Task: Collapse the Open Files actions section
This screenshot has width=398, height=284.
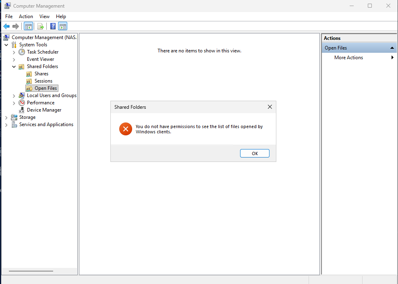Action: point(392,48)
